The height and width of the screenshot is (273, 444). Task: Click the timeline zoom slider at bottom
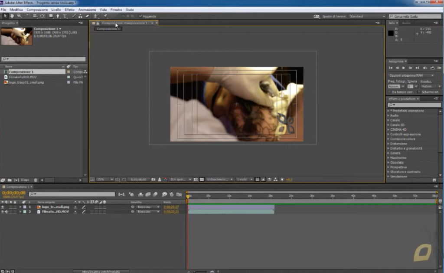200,272
